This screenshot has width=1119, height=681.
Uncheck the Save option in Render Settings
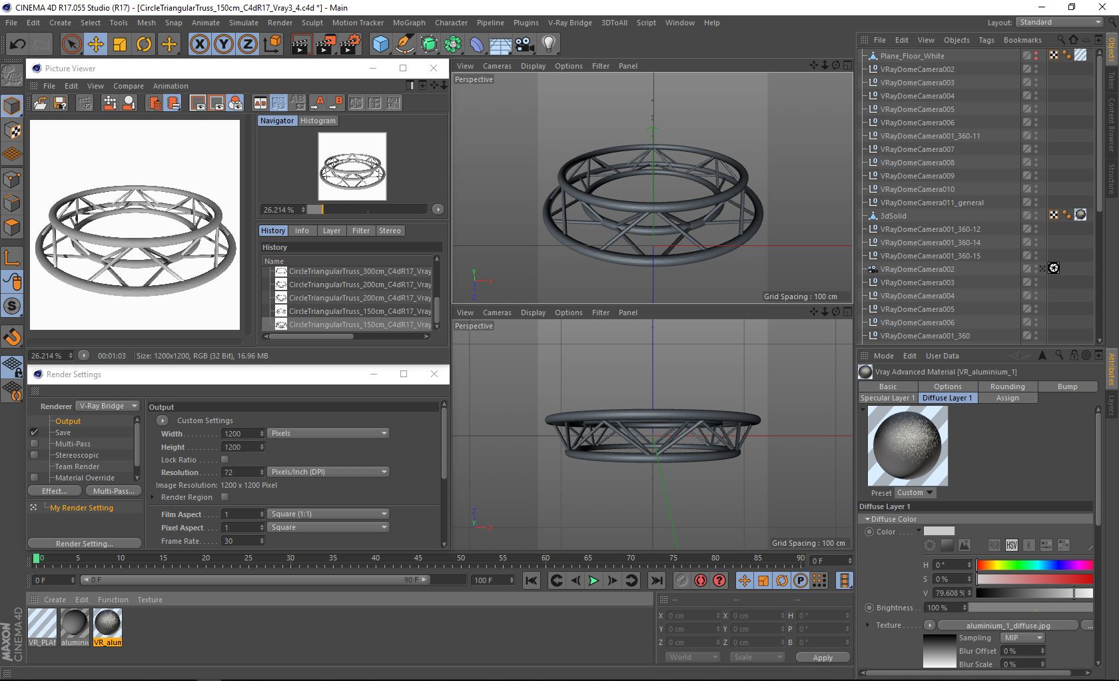point(35,432)
